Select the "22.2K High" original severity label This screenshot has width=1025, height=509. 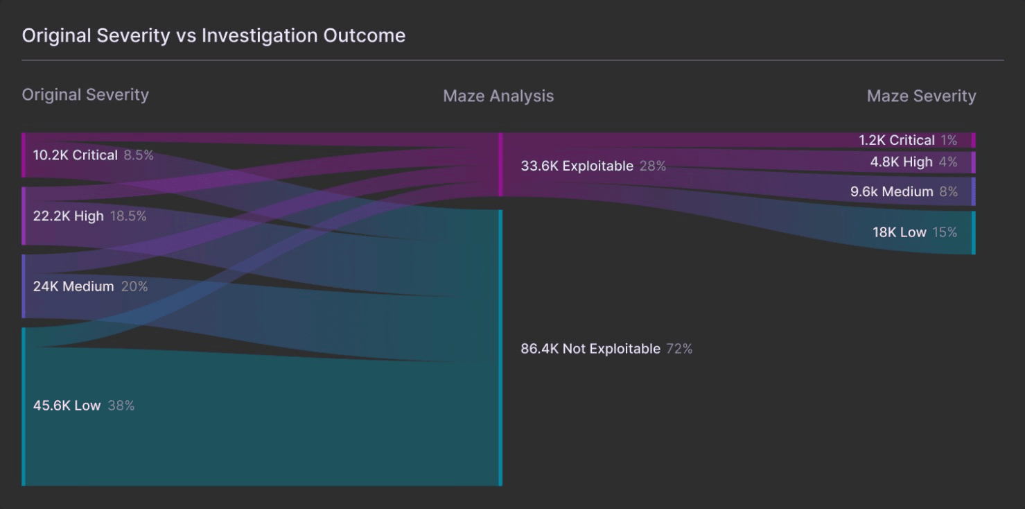(x=69, y=216)
